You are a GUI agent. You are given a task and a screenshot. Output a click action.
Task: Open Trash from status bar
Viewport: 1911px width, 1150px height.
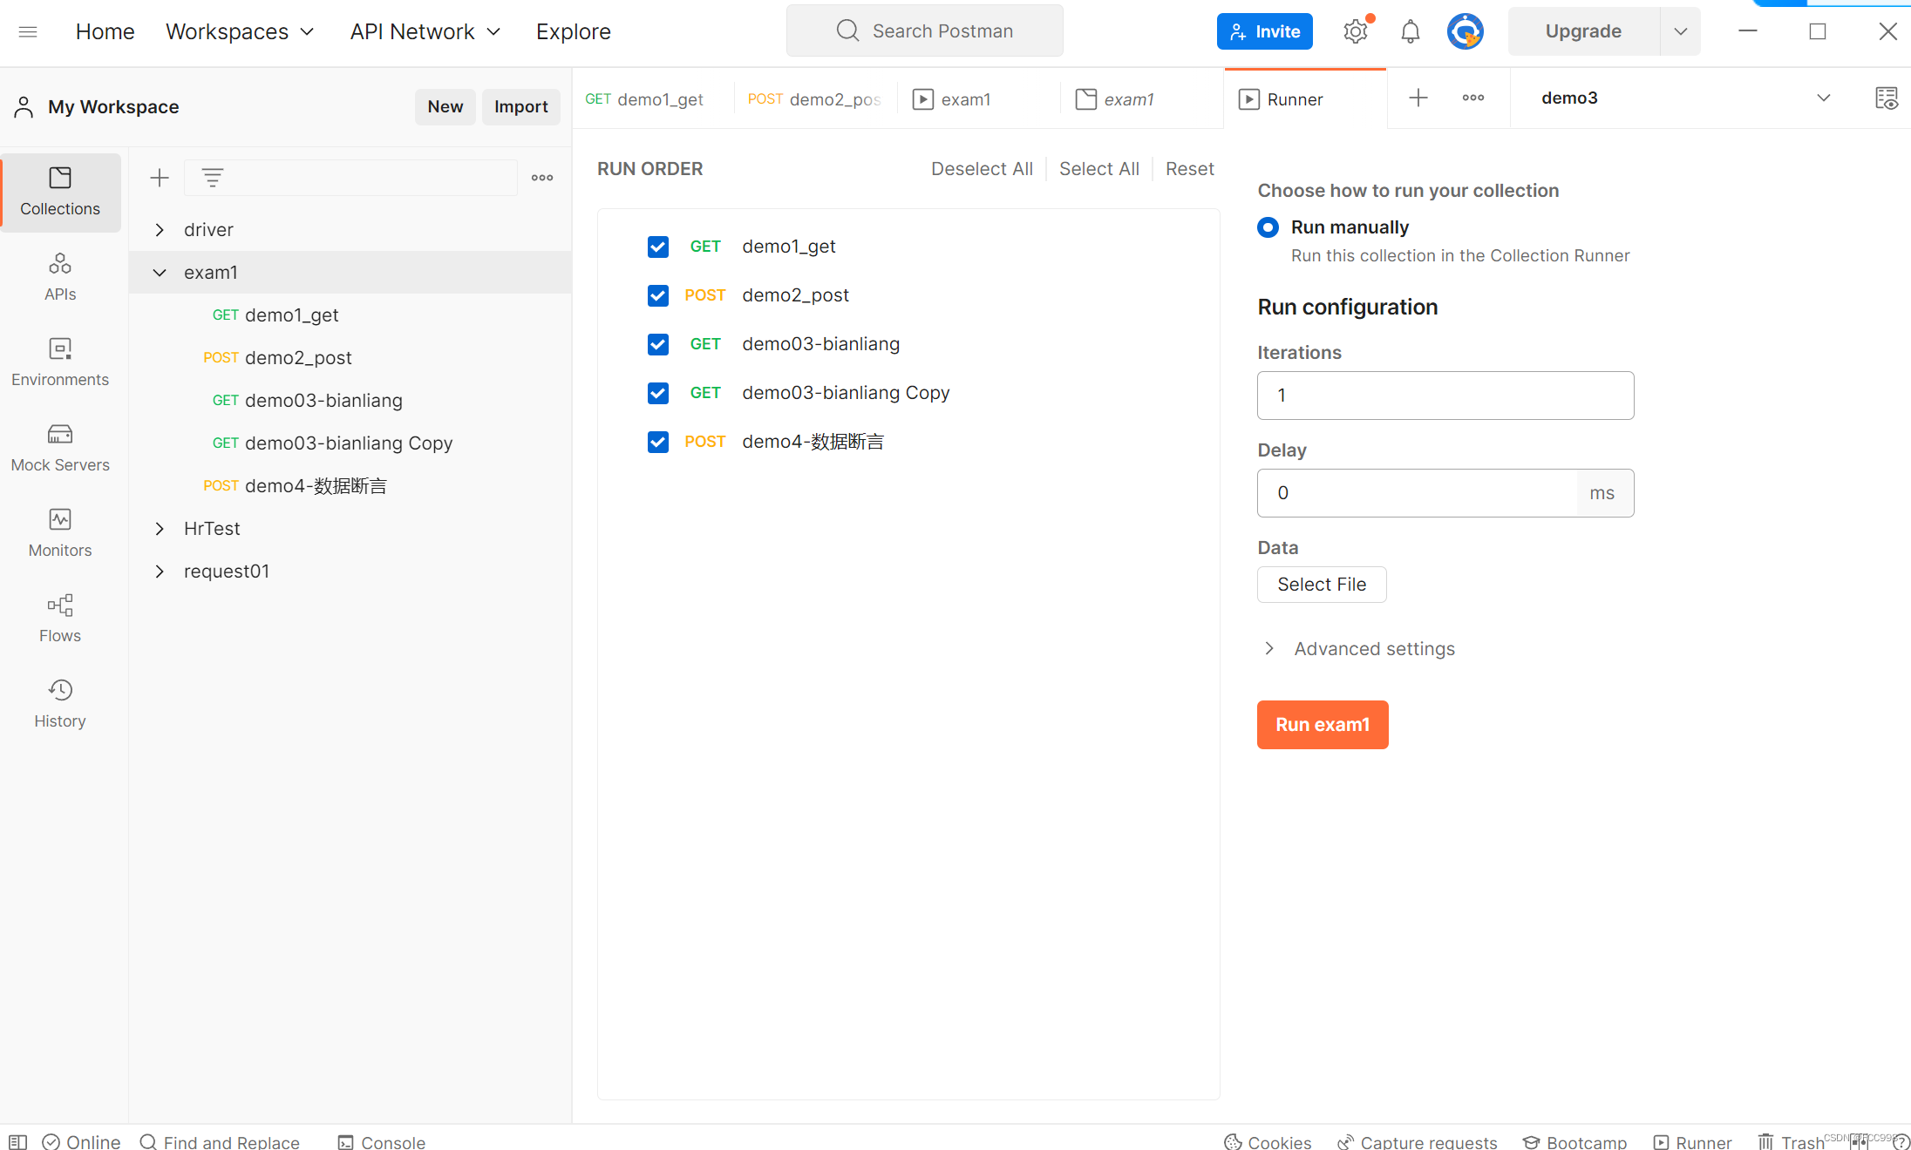click(1792, 1141)
